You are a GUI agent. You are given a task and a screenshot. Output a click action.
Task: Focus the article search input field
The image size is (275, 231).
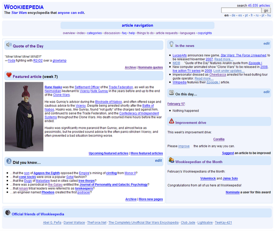tap(241, 10)
